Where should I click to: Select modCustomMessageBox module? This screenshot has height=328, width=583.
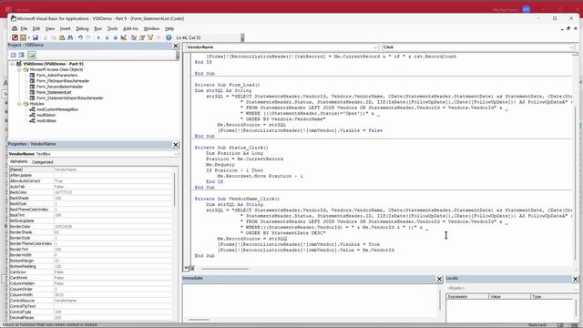[57, 109]
